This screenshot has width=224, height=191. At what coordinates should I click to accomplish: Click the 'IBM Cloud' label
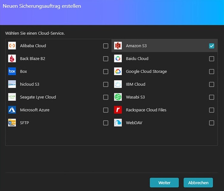pyautogui.click(x=135, y=84)
